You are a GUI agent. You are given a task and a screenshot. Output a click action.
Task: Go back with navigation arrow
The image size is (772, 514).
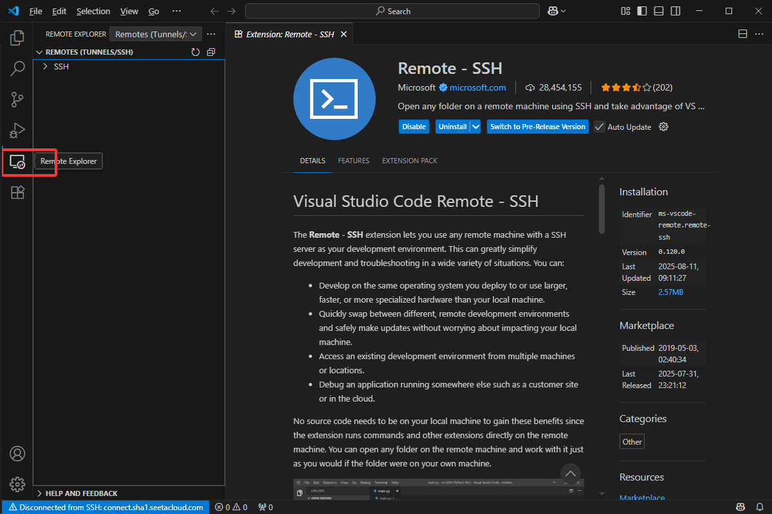215,11
